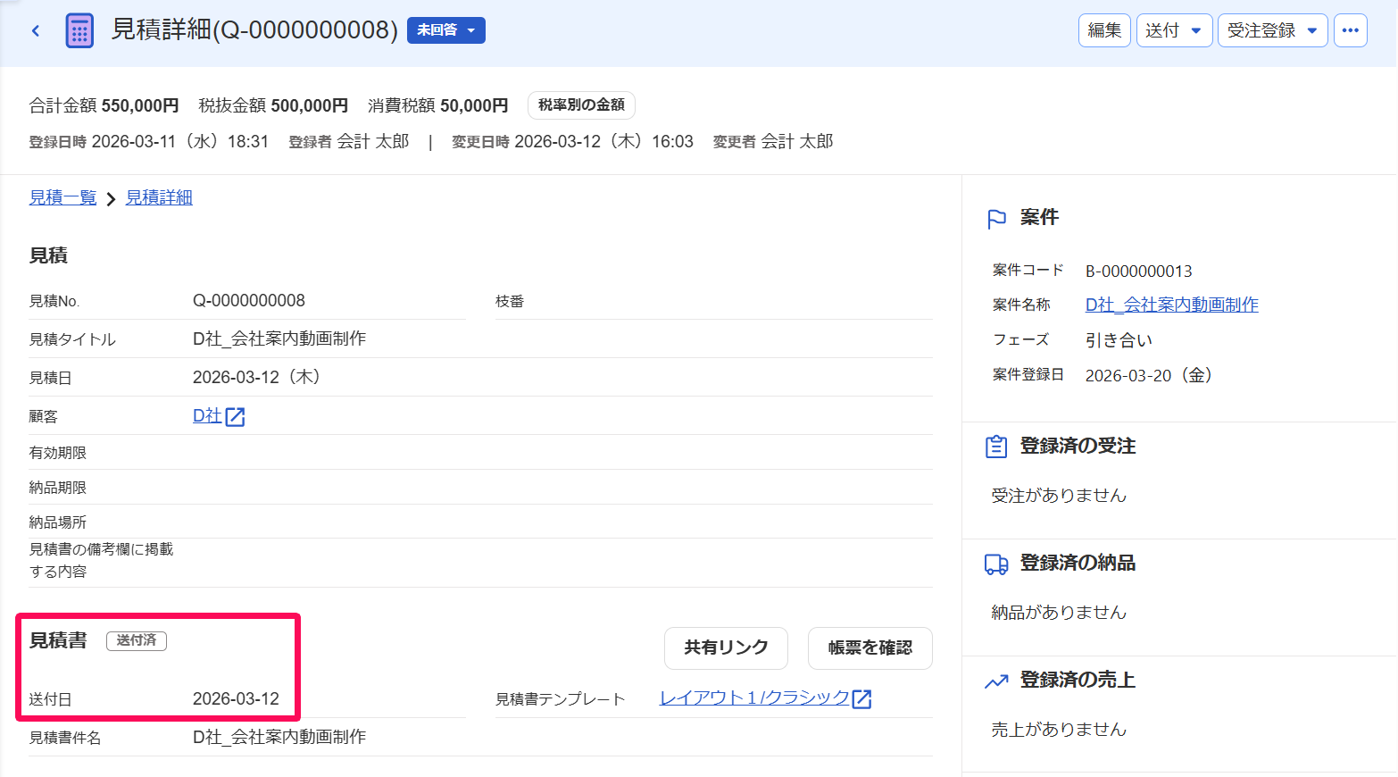1398x777 pixels.
Task: Open D社_会社案内動画制作 project link
Action: 1171,305
